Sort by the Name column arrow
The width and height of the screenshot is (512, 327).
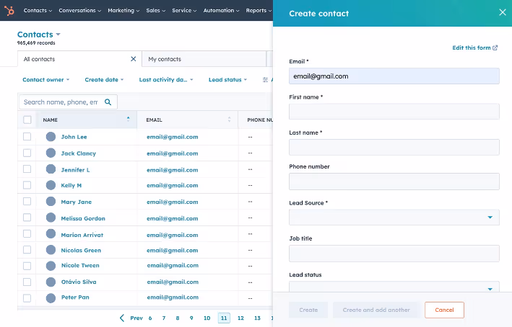128,120
